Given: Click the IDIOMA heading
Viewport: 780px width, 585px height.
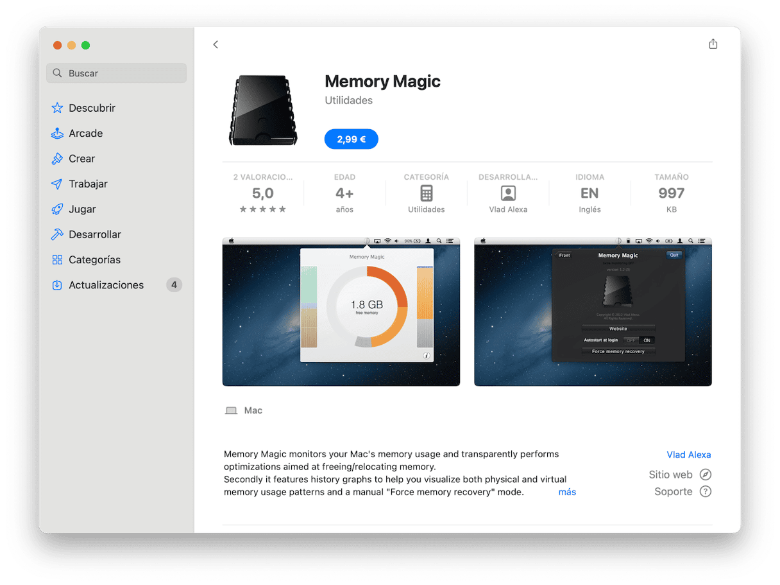Looking at the screenshot, I should [x=589, y=177].
